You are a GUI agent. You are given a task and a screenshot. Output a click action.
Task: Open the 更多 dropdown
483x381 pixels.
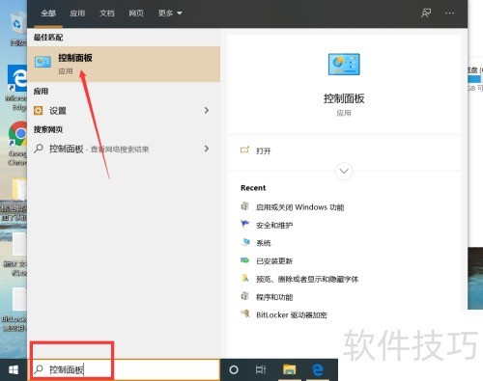(170, 14)
